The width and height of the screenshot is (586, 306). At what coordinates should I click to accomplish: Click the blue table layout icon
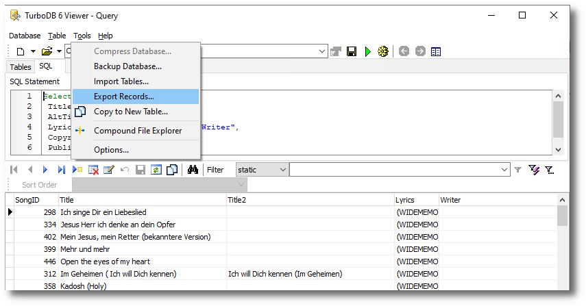[x=436, y=51]
